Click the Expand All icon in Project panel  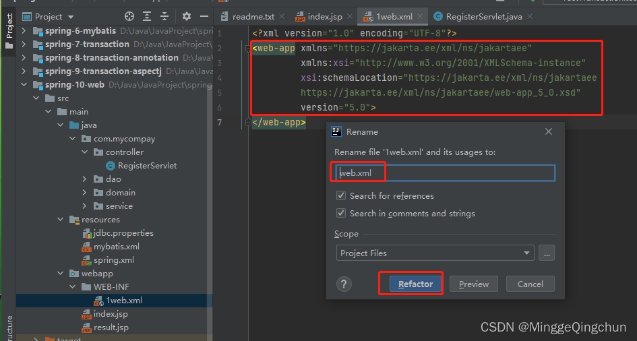(148, 16)
